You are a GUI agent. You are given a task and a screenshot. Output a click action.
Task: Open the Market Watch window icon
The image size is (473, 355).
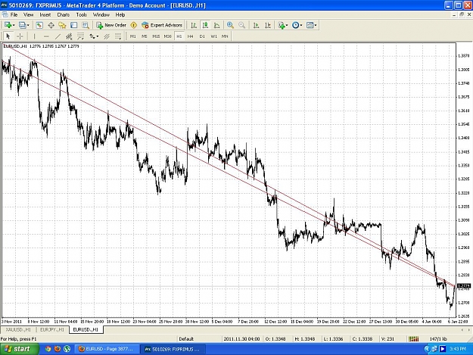39,25
